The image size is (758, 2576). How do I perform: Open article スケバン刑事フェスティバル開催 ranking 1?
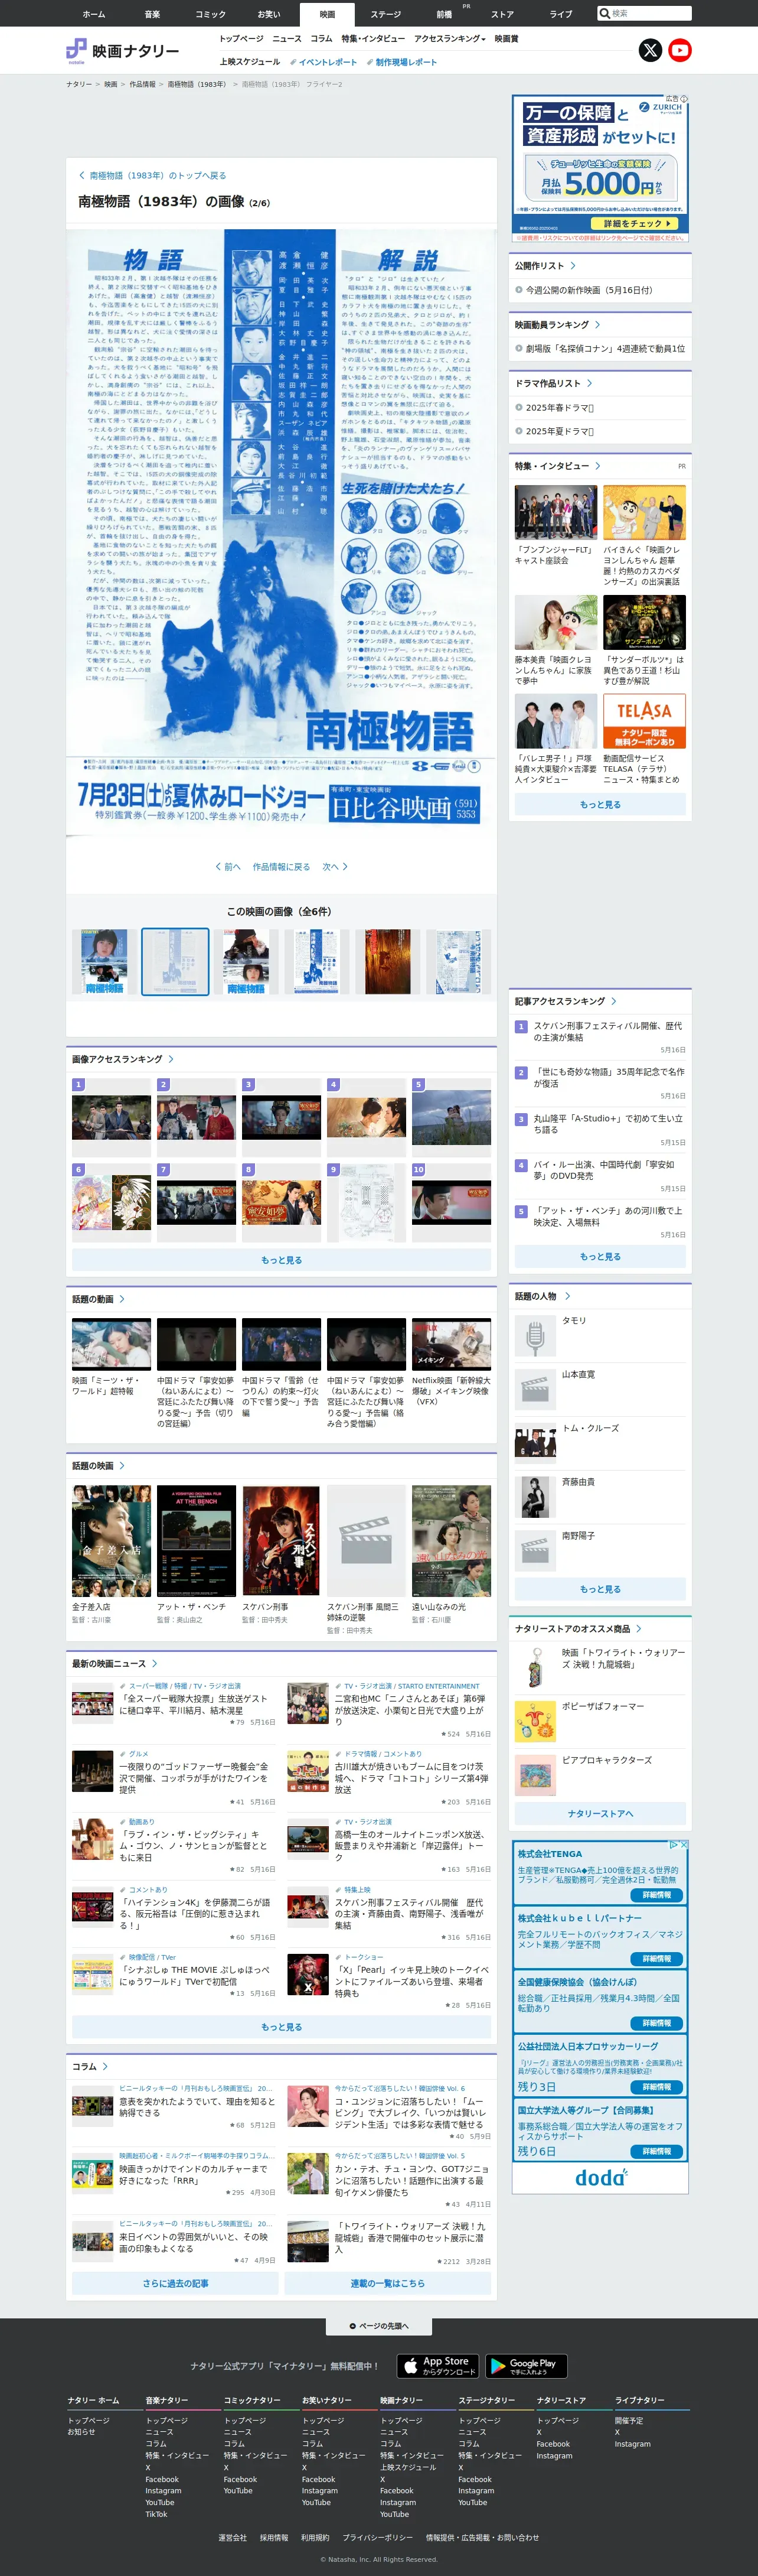pos(608,1031)
